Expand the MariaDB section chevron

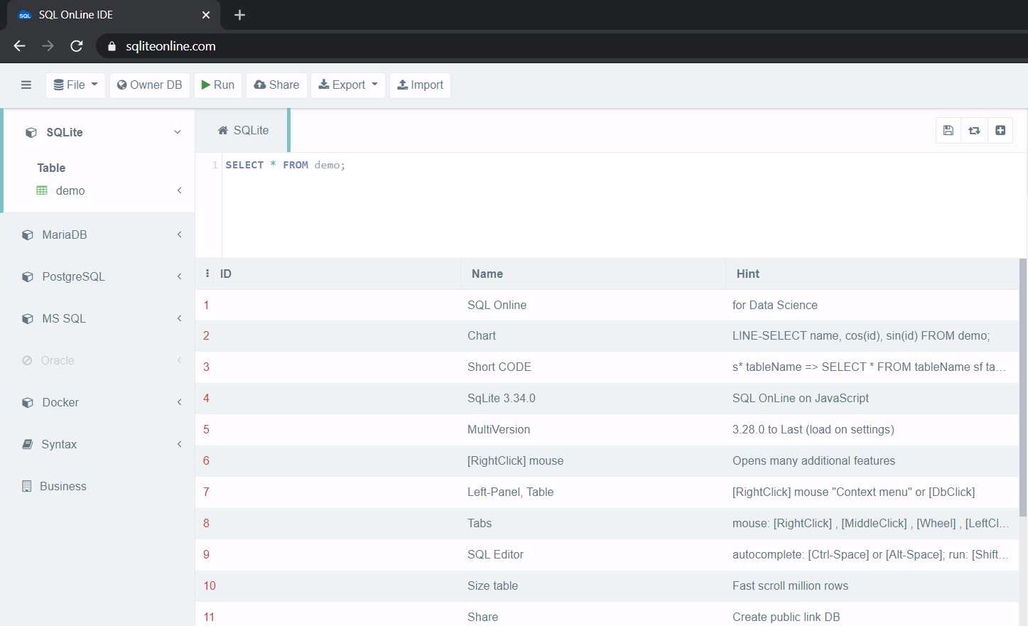pyautogui.click(x=180, y=234)
